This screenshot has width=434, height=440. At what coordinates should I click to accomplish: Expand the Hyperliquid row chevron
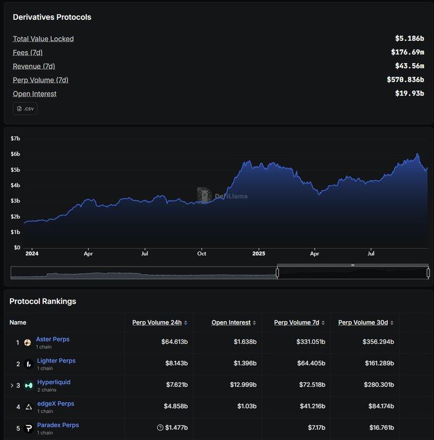pos(12,386)
